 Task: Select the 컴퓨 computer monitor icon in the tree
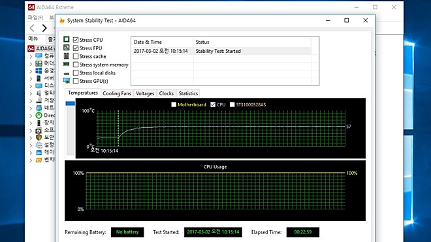[x=39, y=56]
